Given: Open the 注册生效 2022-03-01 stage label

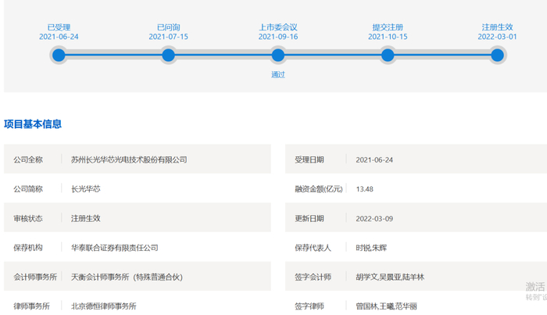Looking at the screenshot, I should tap(497, 32).
